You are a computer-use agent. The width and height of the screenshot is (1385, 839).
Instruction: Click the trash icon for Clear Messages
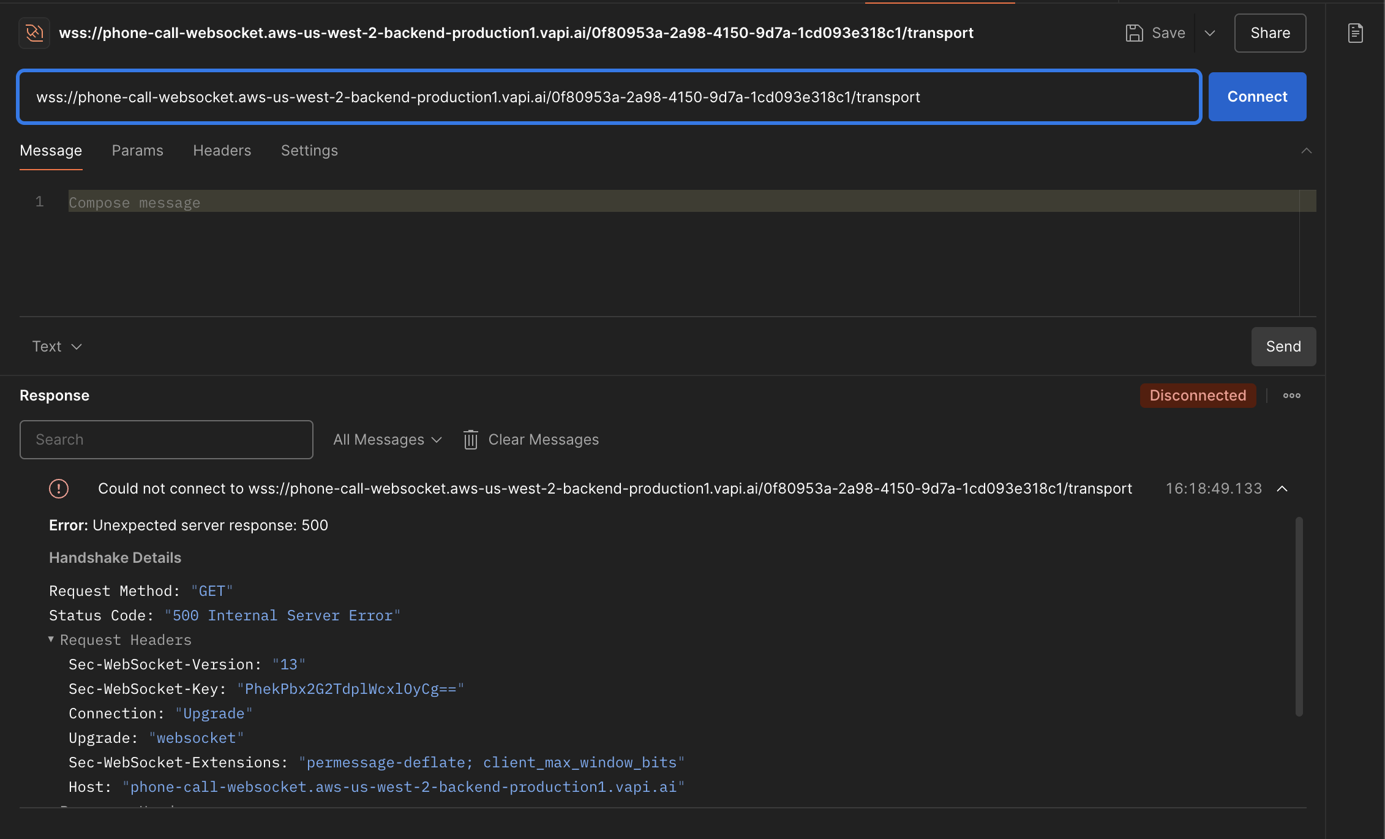coord(470,440)
